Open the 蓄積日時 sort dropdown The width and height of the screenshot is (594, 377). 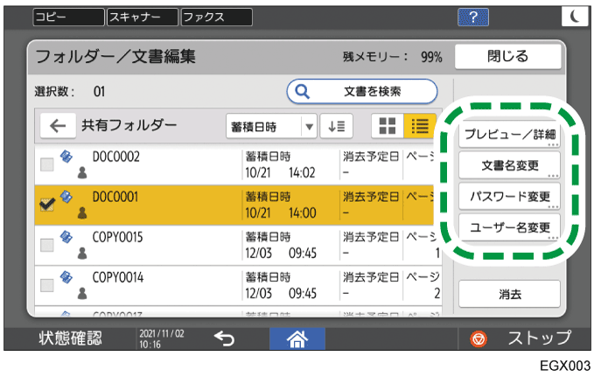[271, 126]
